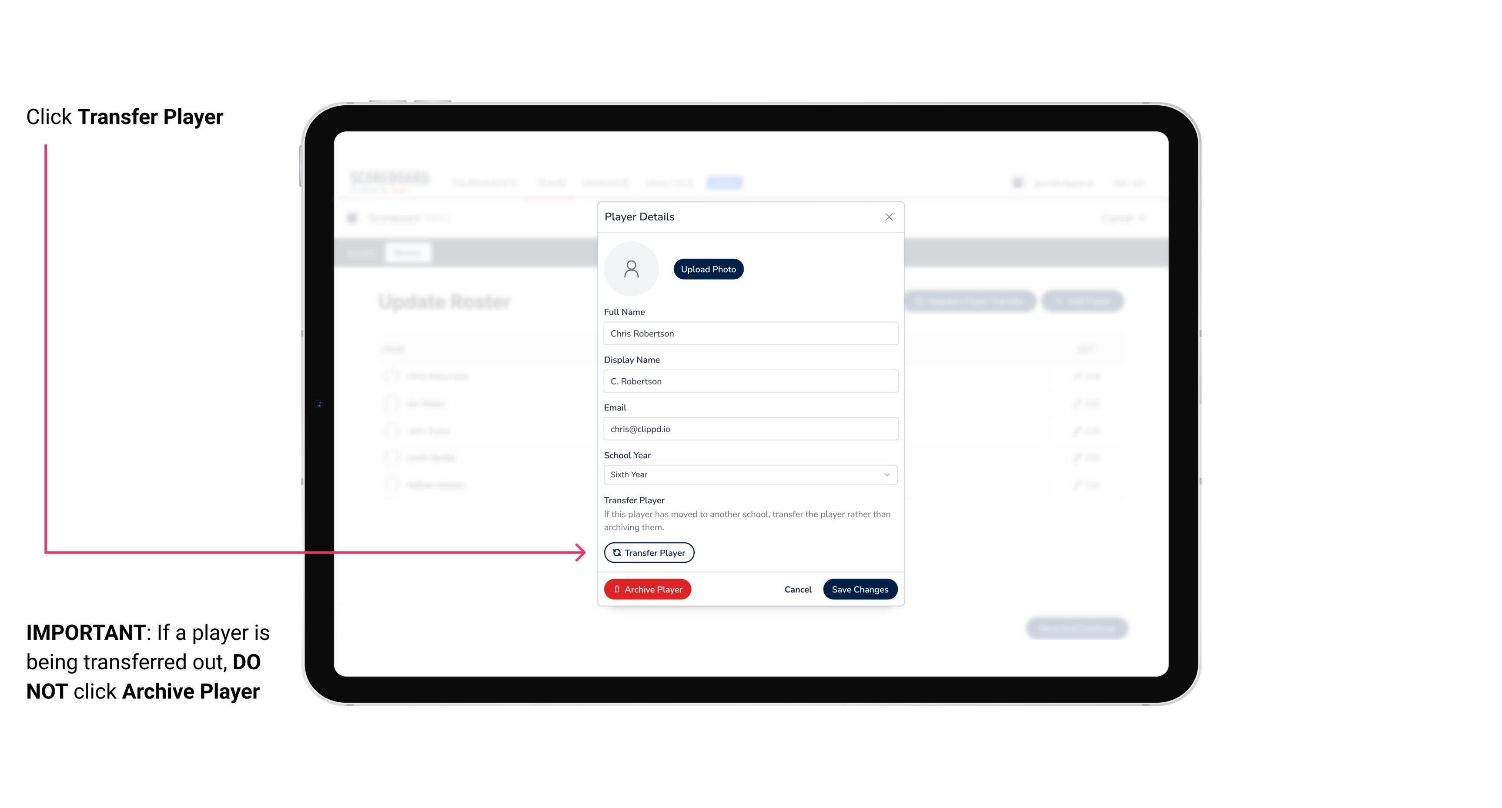The height and width of the screenshot is (808, 1502).
Task: Click the close X icon on dialog
Action: (x=889, y=217)
